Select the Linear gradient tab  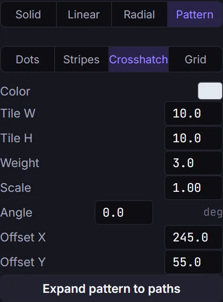[84, 14]
